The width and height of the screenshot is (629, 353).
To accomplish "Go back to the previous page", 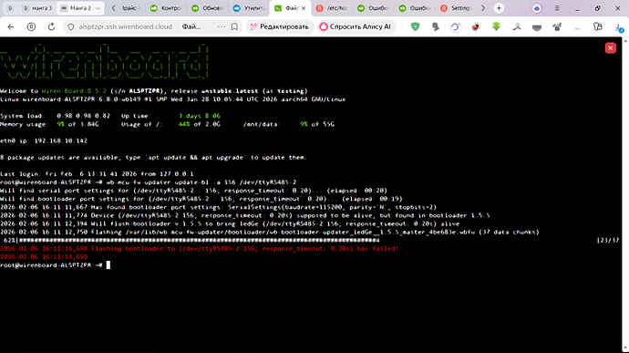I will [11, 26].
